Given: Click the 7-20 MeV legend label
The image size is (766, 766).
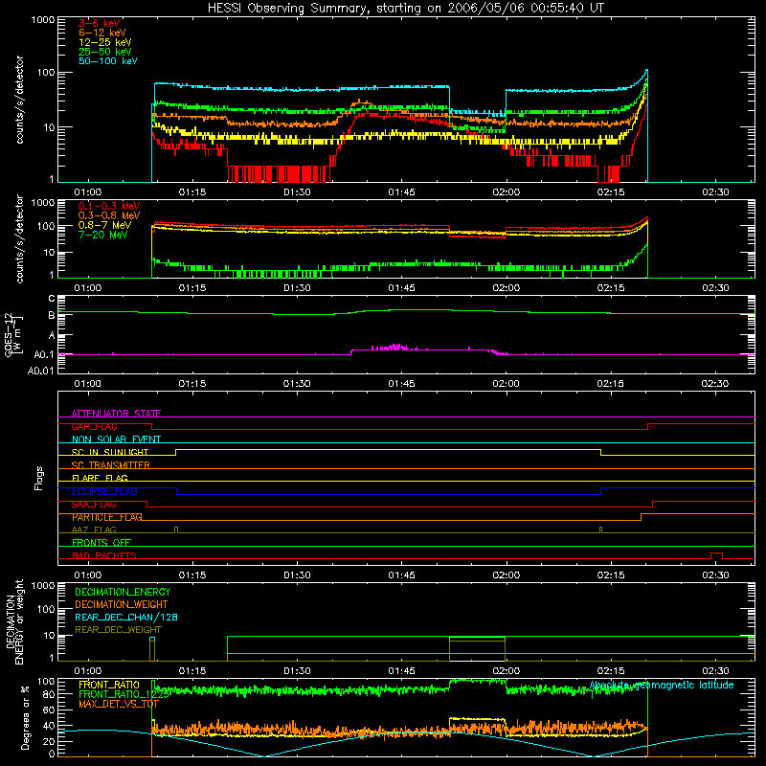Looking at the screenshot, I should [103, 235].
